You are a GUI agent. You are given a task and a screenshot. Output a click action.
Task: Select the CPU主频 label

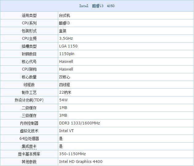29,38
